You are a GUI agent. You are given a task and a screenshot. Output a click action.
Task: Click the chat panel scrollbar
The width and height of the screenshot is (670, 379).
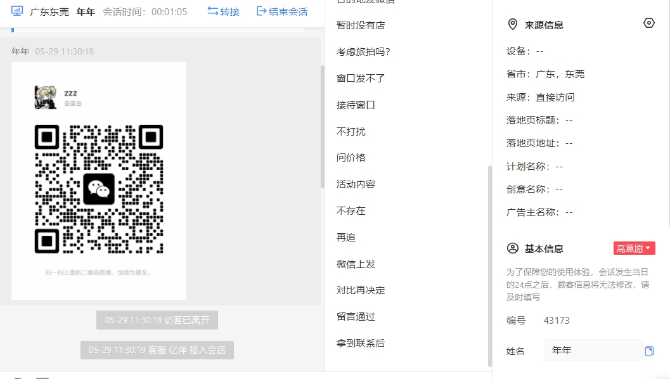(323, 127)
